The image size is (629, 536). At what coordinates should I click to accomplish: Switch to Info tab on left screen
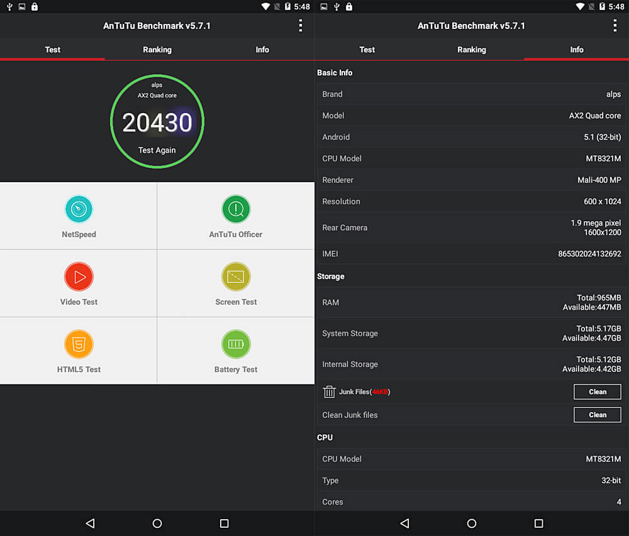click(262, 50)
